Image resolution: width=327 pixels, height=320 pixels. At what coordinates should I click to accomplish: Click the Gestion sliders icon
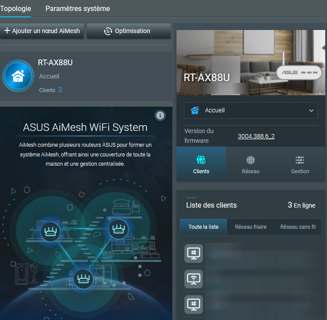pos(300,160)
